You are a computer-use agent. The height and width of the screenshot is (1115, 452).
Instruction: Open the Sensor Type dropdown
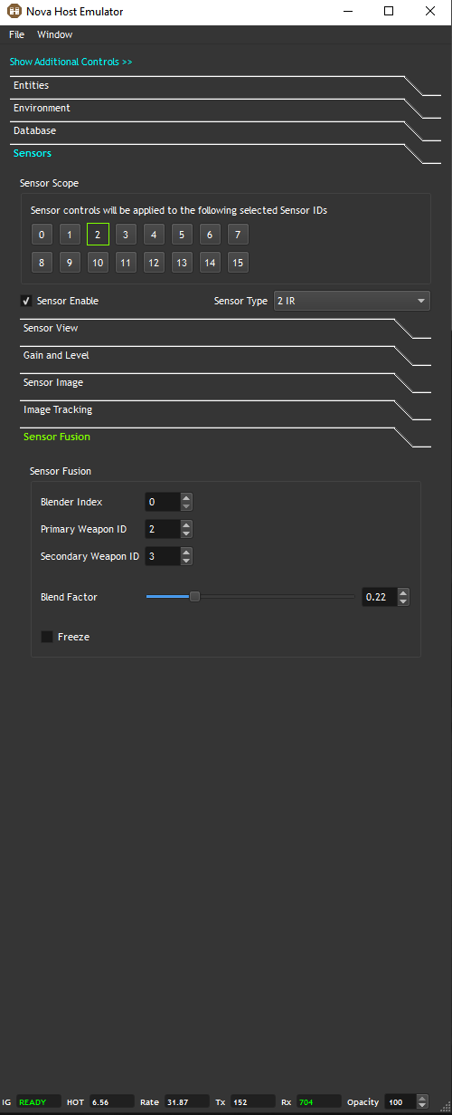coord(352,301)
